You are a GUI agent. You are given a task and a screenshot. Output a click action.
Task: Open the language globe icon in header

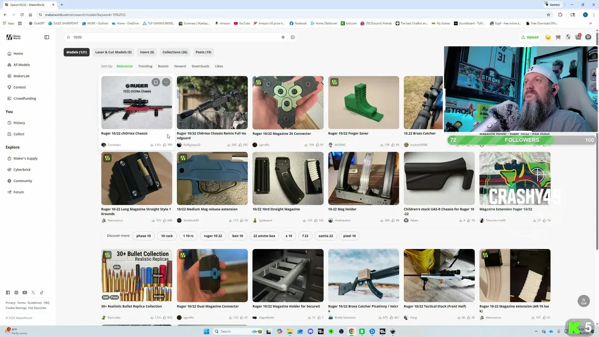568,37
